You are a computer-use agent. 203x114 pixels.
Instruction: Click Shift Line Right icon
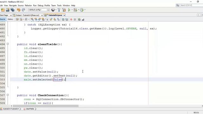[x=67, y=19]
